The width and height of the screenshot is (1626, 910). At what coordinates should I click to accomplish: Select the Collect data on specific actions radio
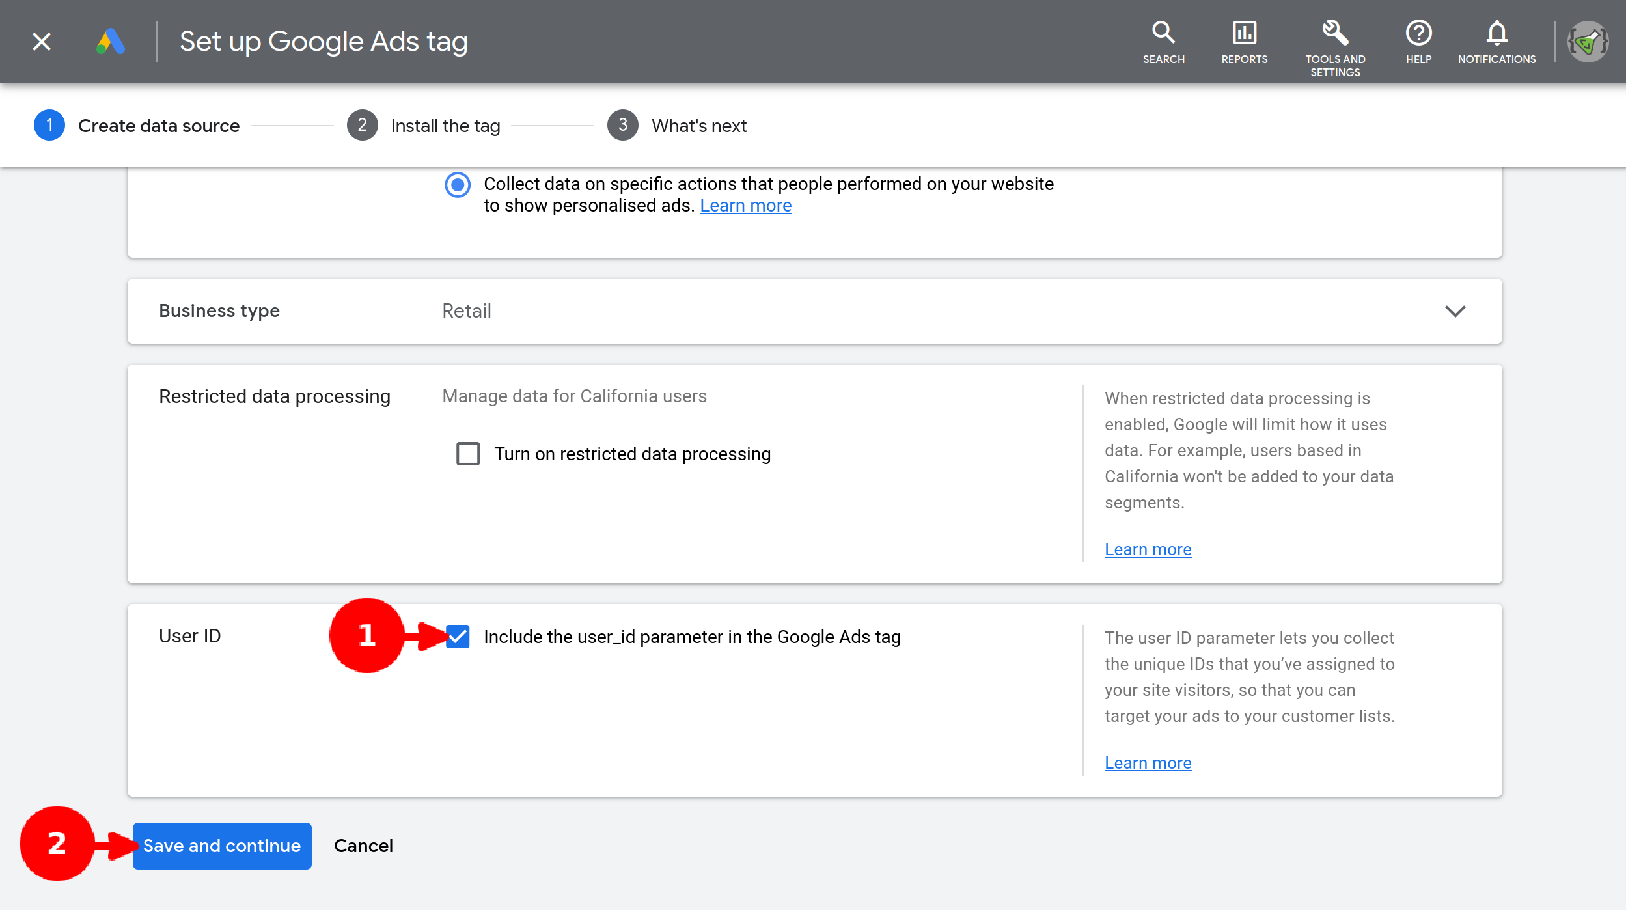[458, 185]
